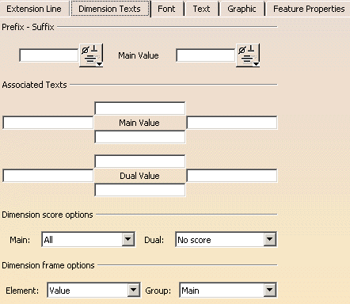
Task: Click the field below Dual Value
Action: tap(140, 190)
